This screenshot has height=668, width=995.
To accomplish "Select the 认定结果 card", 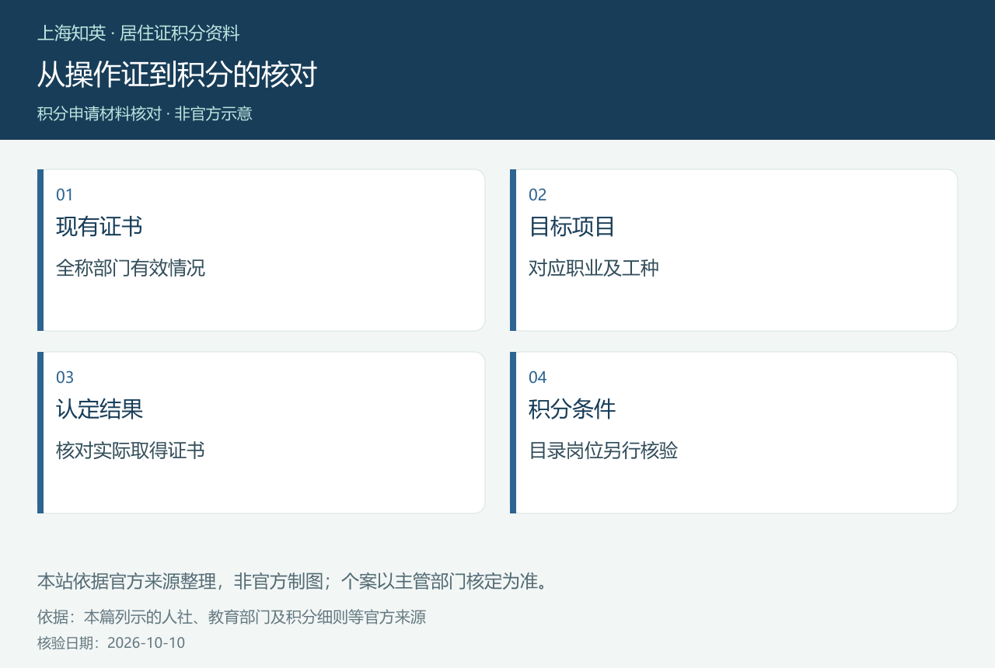I will (x=261, y=433).
